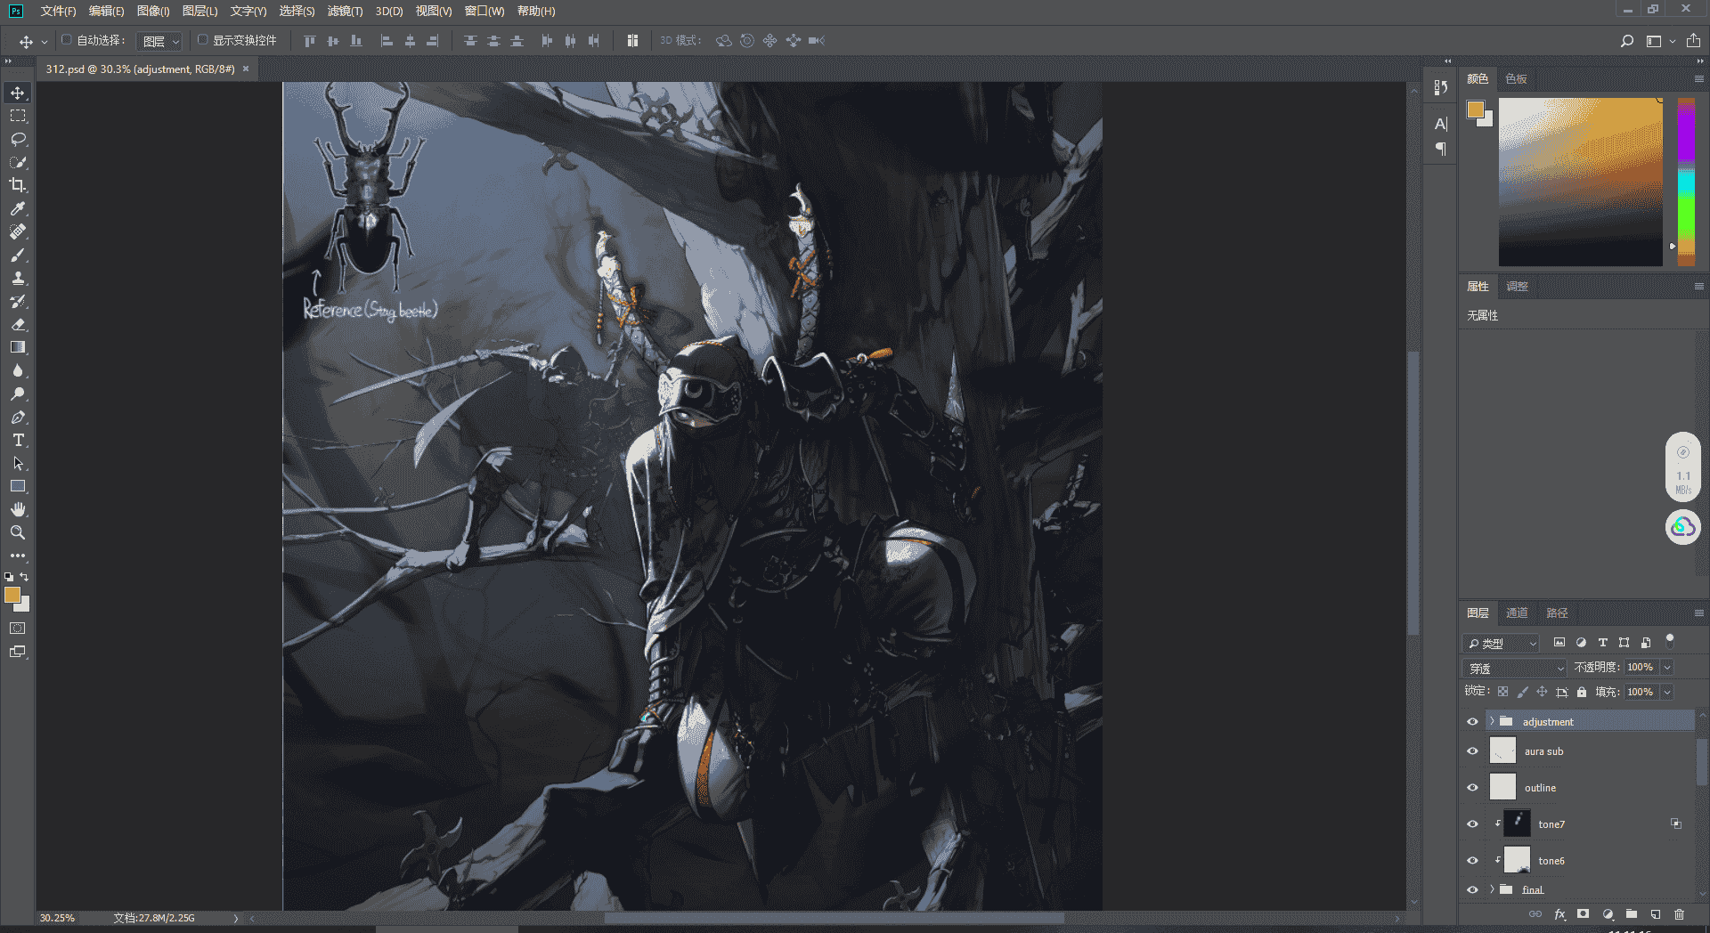Hide the adjustment group layer
Screen dimensions: 1710x933
coord(1472,722)
